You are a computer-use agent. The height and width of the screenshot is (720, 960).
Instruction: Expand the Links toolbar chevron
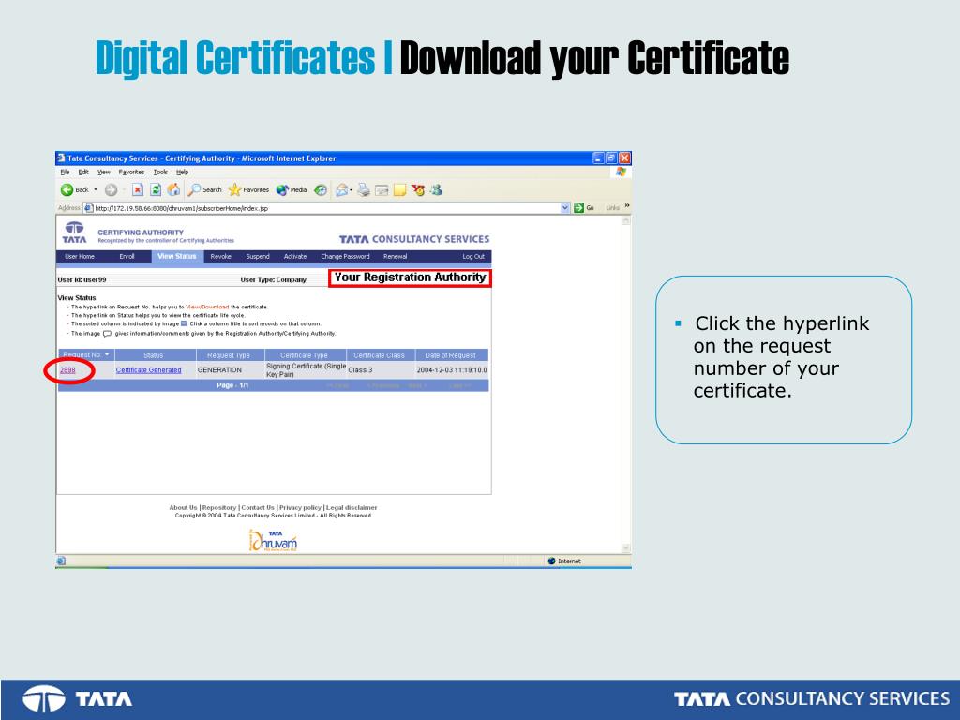627,206
